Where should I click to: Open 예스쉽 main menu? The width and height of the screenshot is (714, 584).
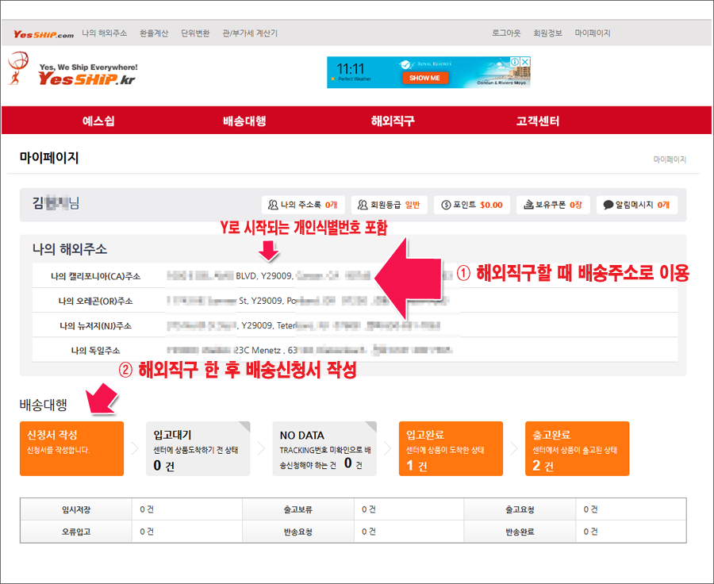(98, 121)
